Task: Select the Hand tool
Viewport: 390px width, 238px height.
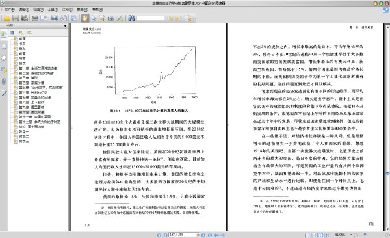Action: [84, 18]
